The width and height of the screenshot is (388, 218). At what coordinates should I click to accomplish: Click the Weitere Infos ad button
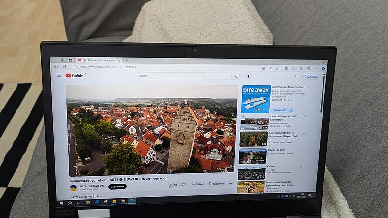click(x=282, y=110)
